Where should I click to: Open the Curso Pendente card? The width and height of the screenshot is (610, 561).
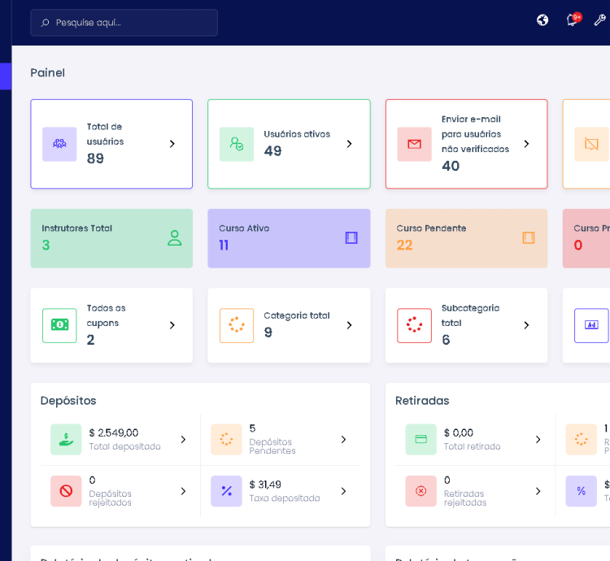click(466, 238)
